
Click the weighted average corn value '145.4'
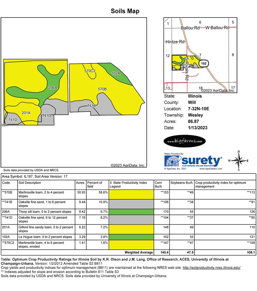pyautogui.click(x=165, y=253)
